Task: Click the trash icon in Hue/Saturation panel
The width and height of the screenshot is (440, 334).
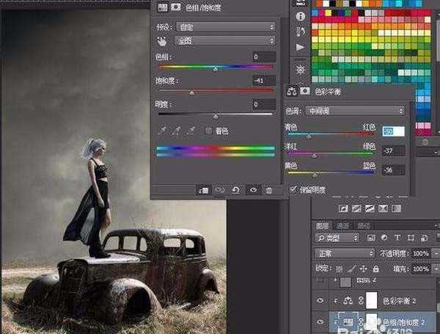Action: click(x=269, y=190)
